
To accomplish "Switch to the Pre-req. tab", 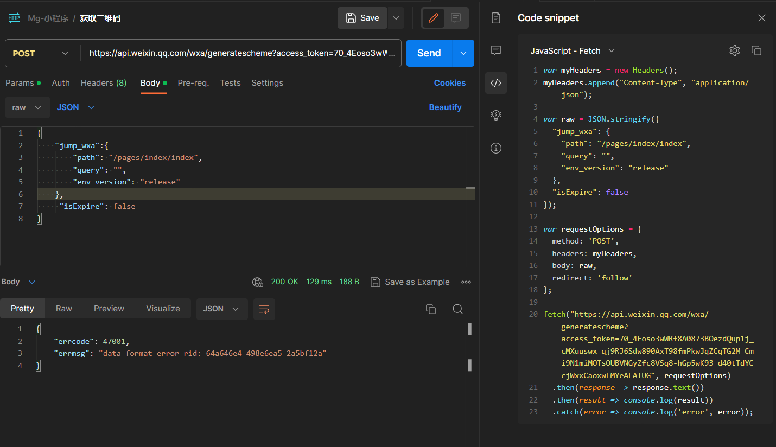I will coord(193,83).
